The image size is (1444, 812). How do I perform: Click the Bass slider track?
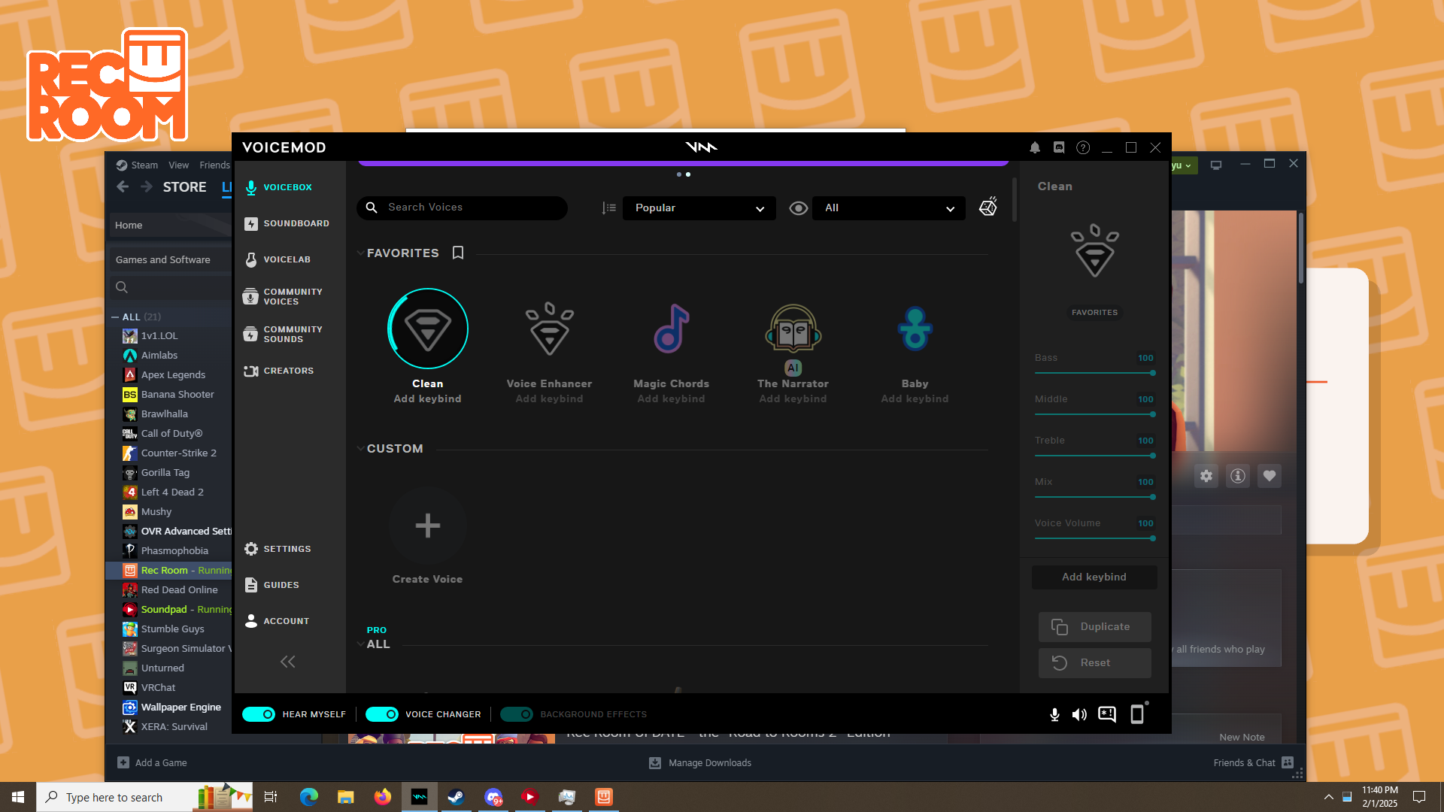[1093, 373]
